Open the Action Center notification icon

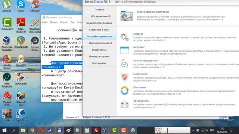(232, 130)
